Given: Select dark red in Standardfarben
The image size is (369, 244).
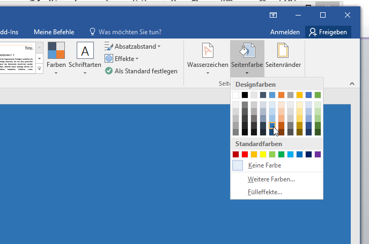Looking at the screenshot, I should (235, 154).
